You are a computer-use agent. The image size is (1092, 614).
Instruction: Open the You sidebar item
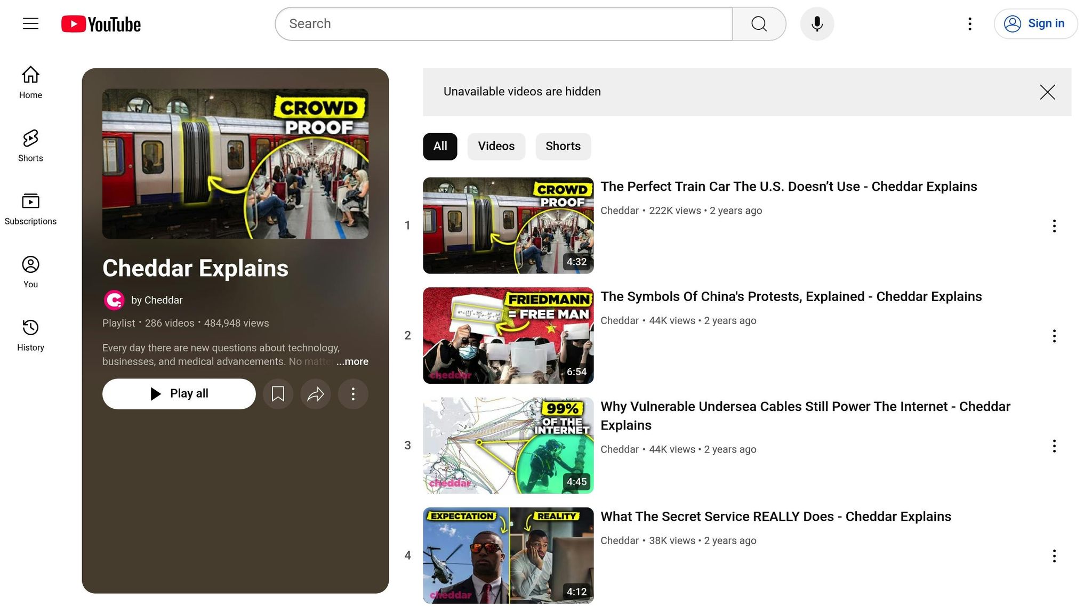[30, 272]
